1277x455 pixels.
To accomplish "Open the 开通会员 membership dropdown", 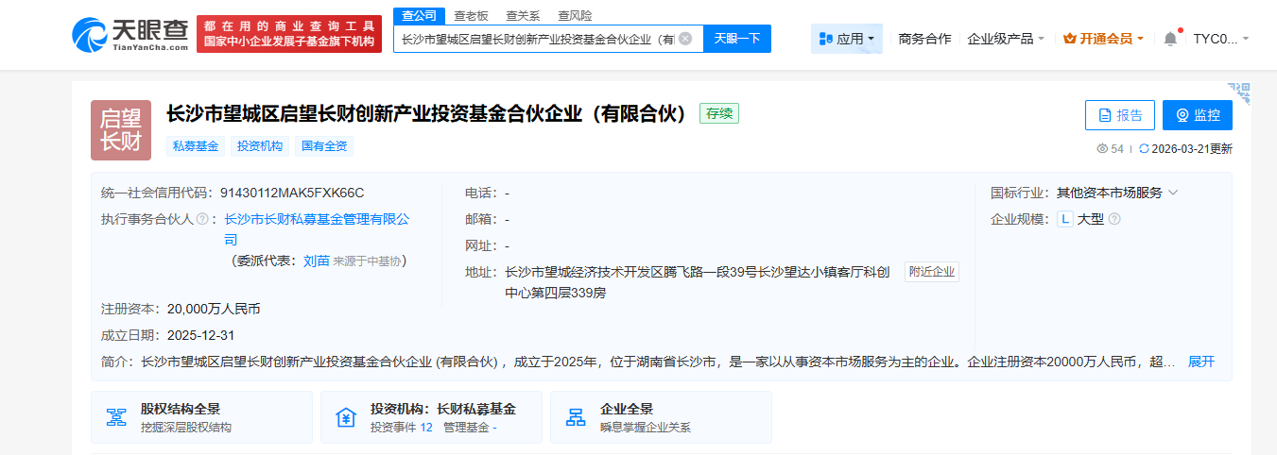I will pos(1103,39).
